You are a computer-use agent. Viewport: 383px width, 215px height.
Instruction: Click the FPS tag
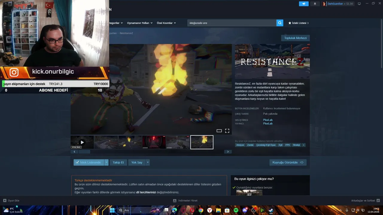pos(288,145)
